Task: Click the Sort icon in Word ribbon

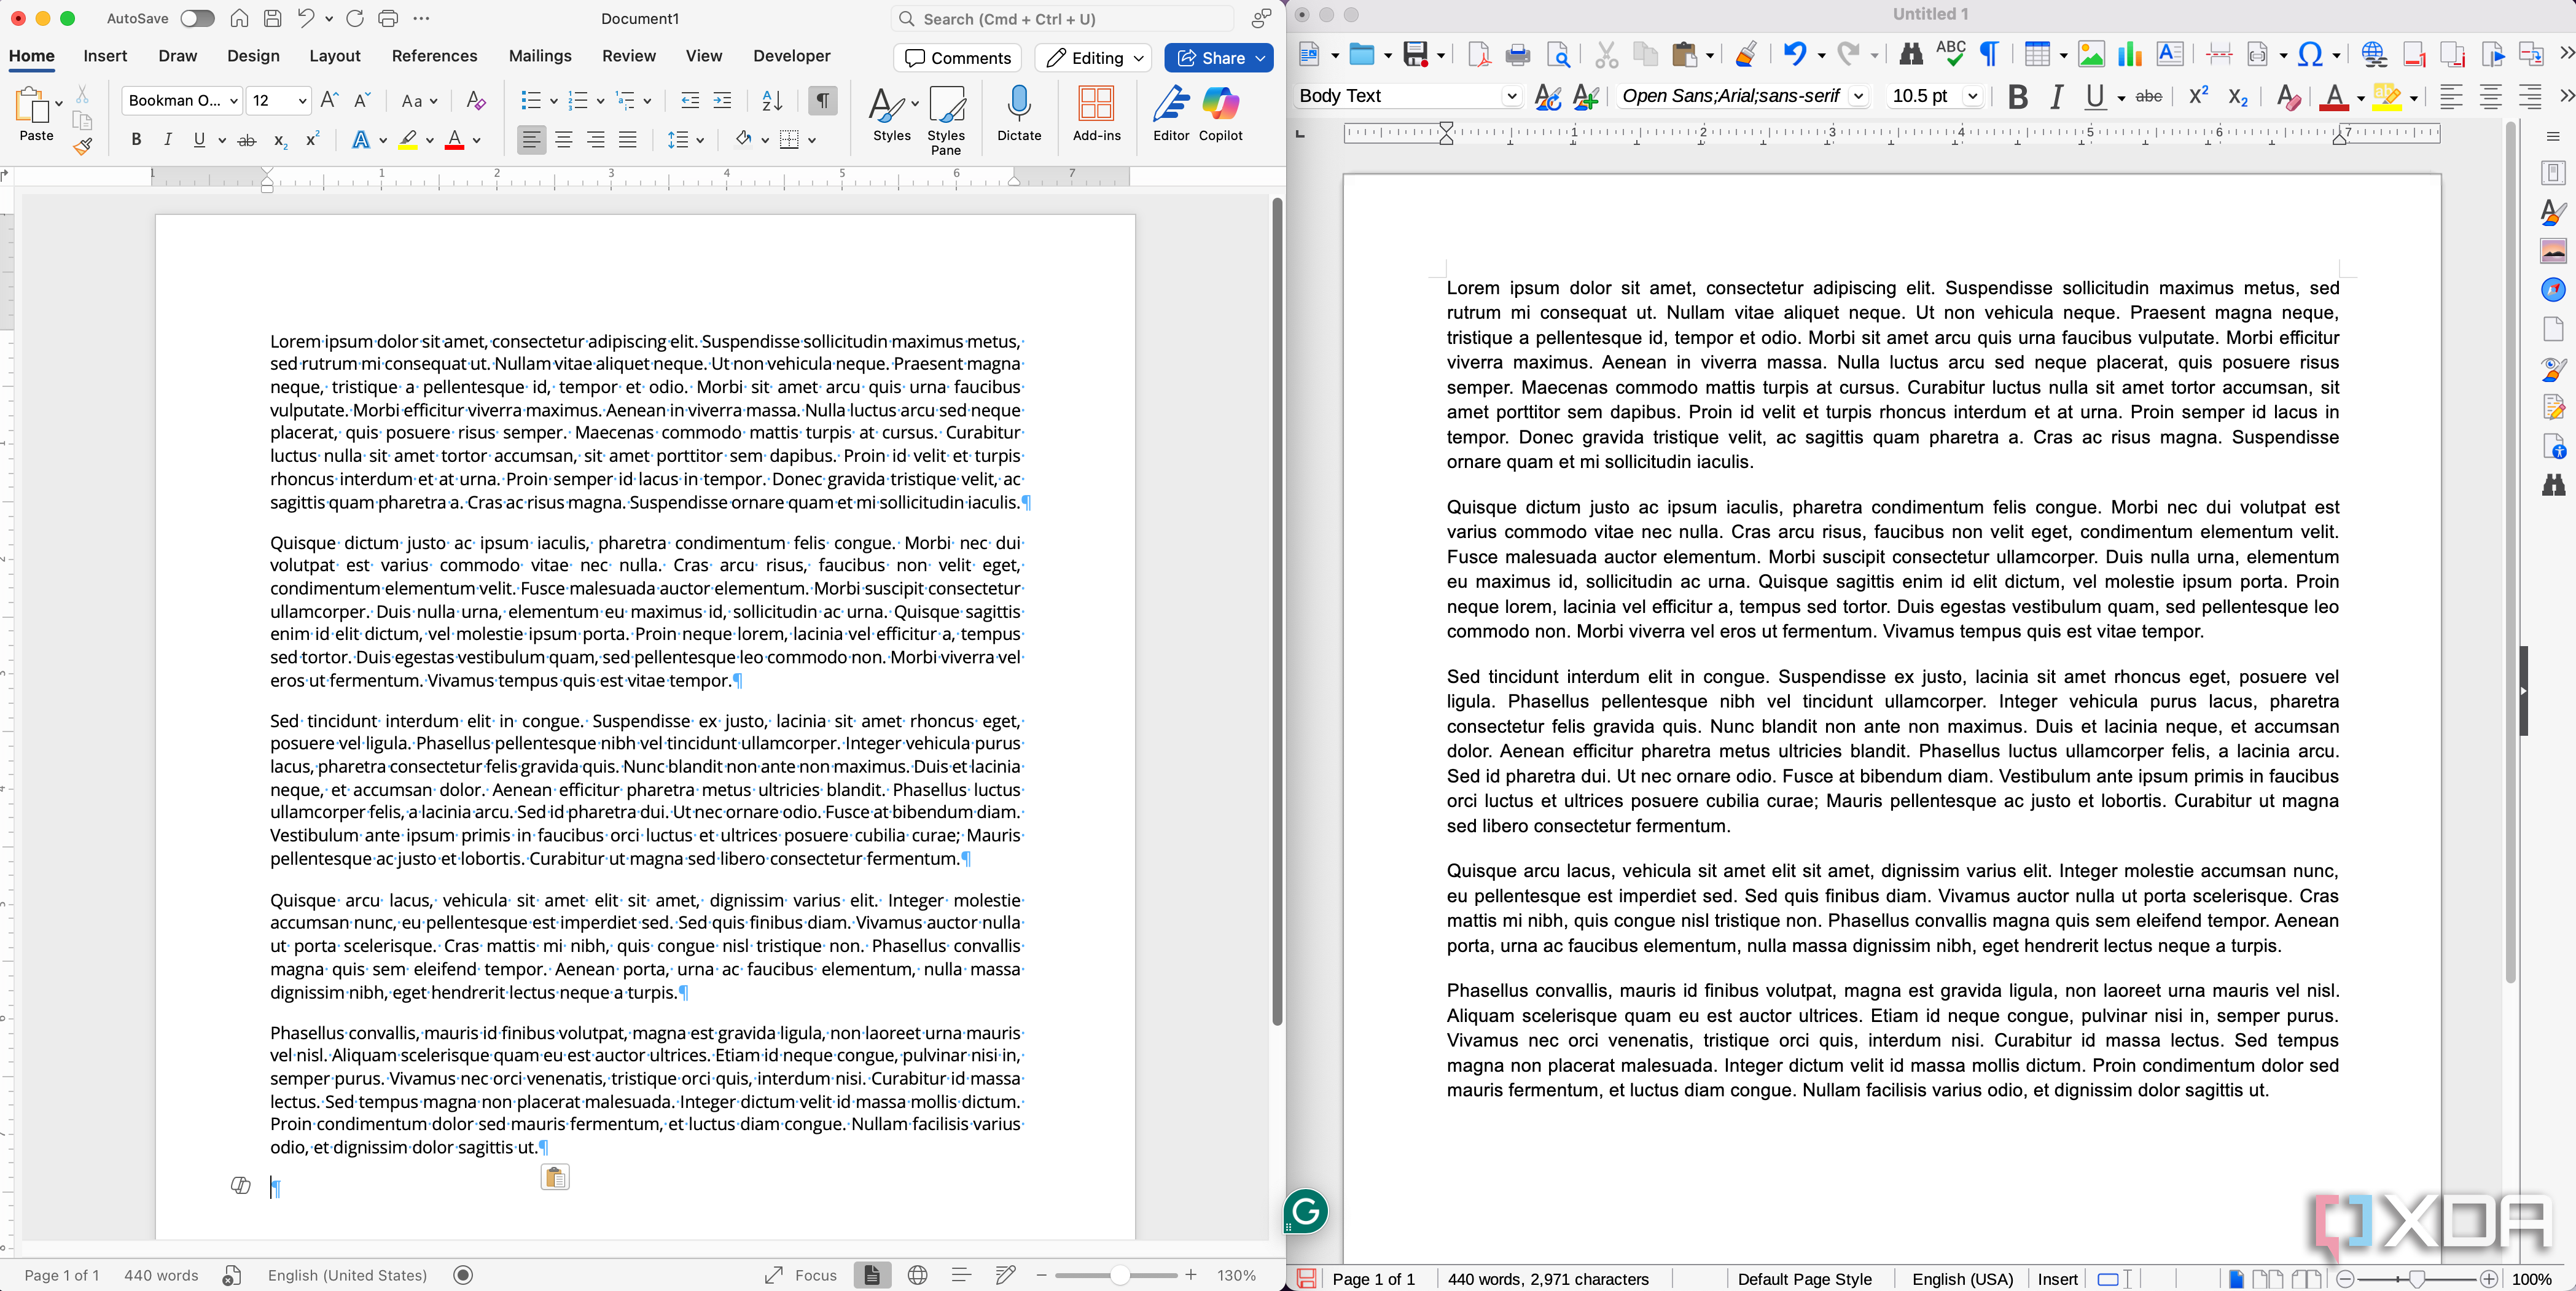Action: pos(772,101)
